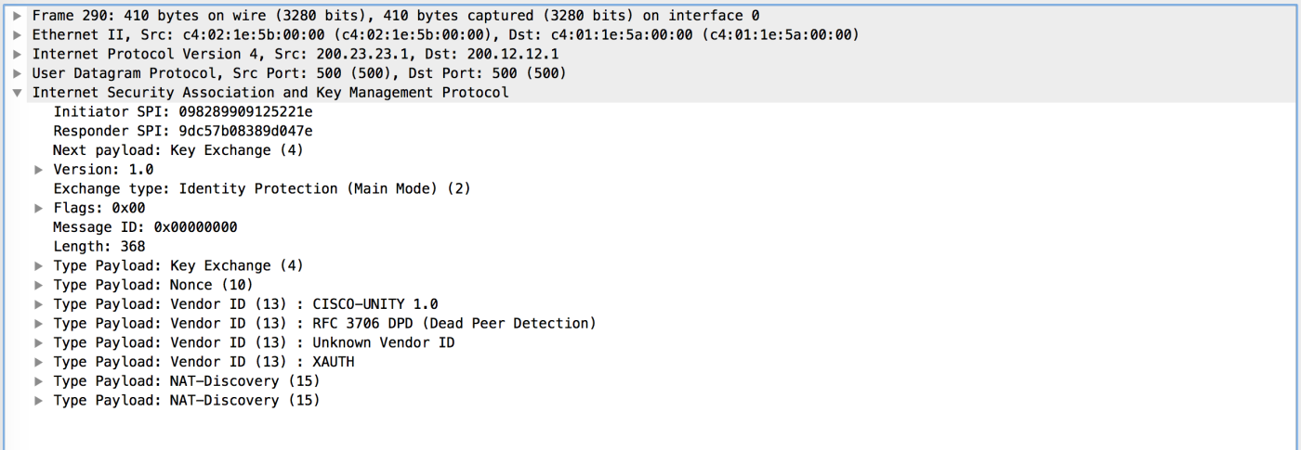Screen dimensions: 1301x450
Task: Select the Responder SPI field
Action: coord(182,131)
